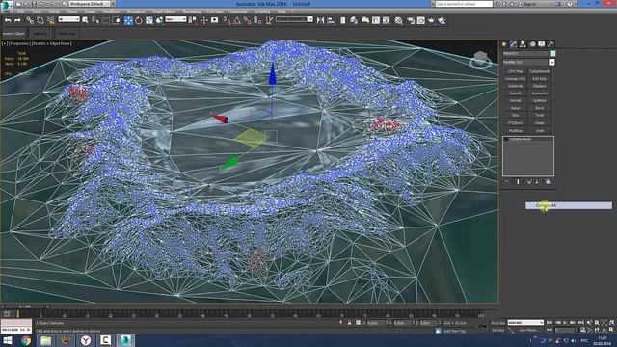617x347 pixels.
Task: Activate the Select and Scale tool
Action: pyautogui.click(x=149, y=20)
